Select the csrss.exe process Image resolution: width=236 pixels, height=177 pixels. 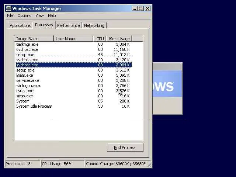pyautogui.click(x=74, y=91)
